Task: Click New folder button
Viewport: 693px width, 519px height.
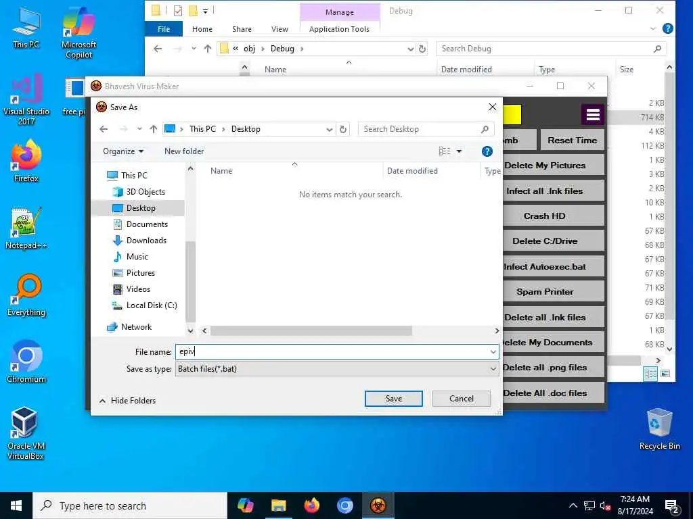Action: click(184, 151)
